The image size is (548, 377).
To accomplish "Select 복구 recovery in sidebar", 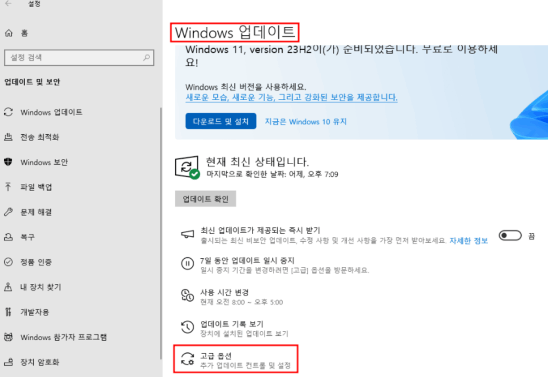I will pos(27,237).
